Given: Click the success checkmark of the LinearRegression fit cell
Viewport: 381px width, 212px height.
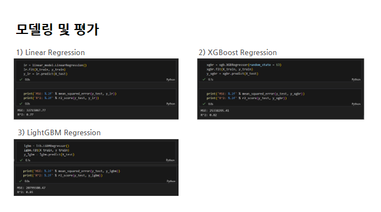Looking at the screenshot, I should (21, 80).
